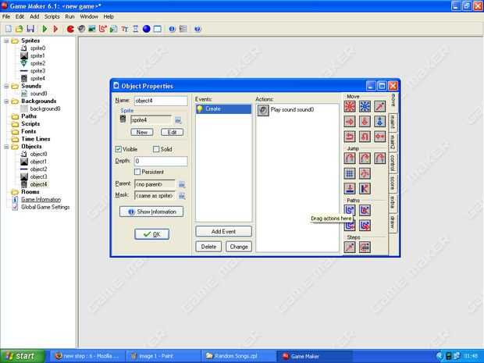Select blue Set direction and speed action
Image resolution: width=484 pixels, height=363 pixels.
[365, 106]
